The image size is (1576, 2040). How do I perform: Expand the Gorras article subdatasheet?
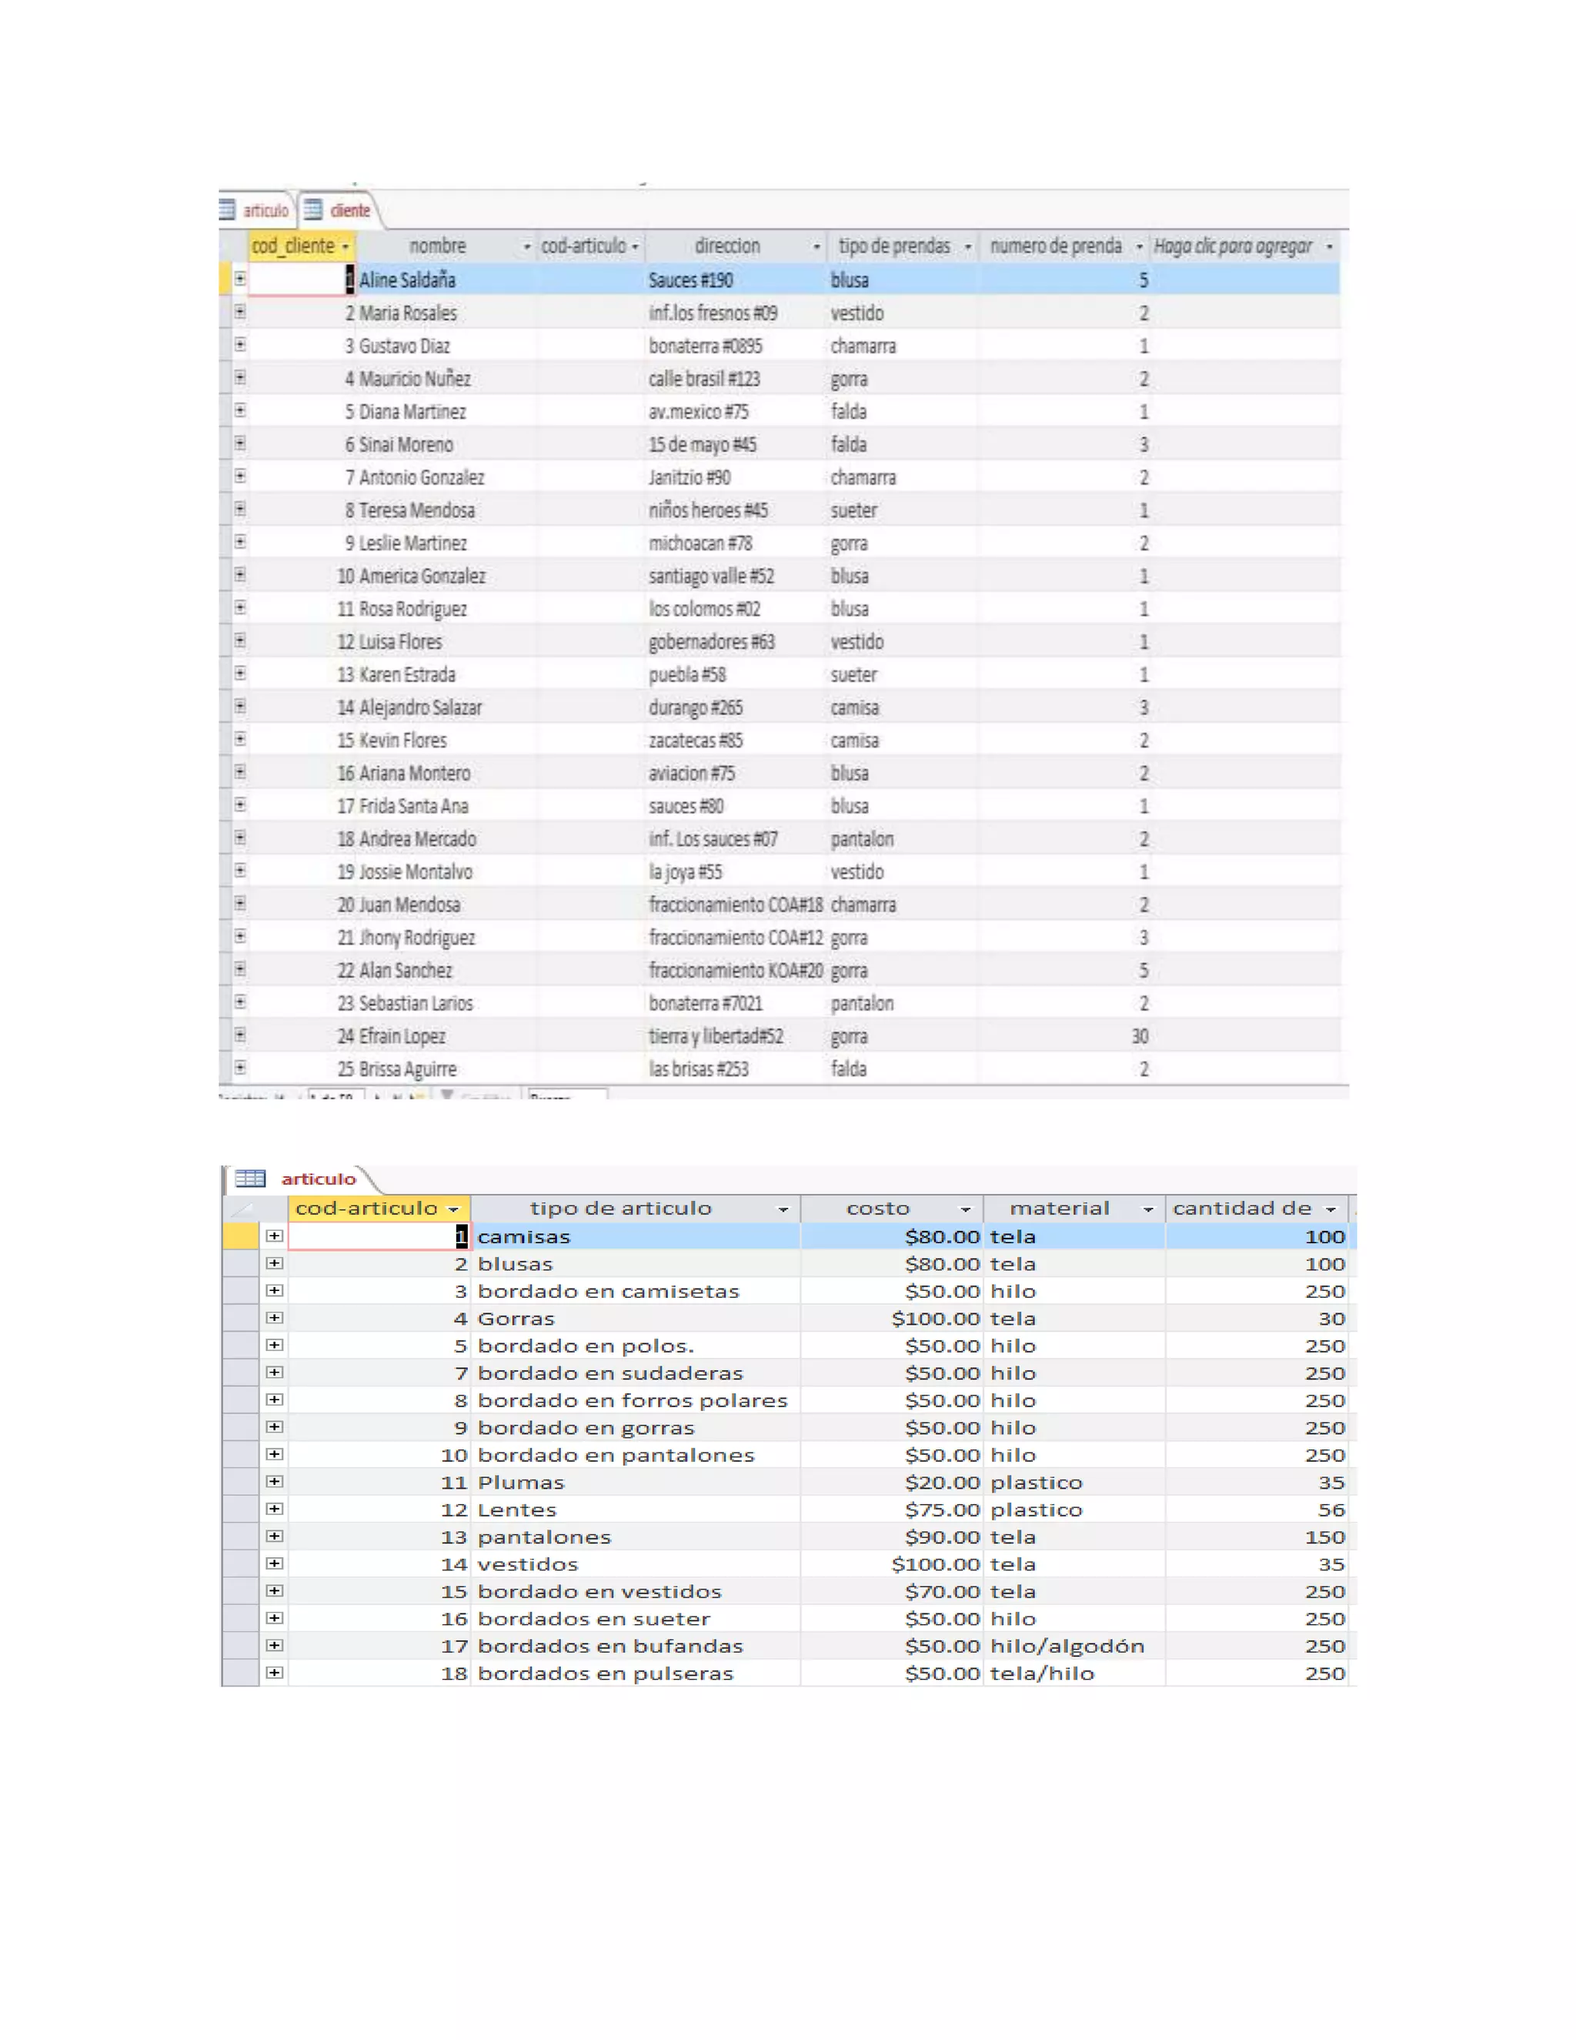[x=273, y=1318]
